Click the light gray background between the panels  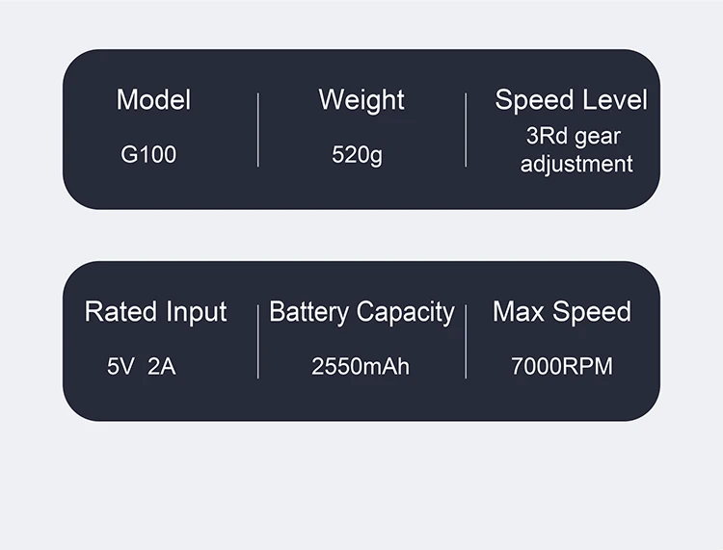(x=361, y=235)
